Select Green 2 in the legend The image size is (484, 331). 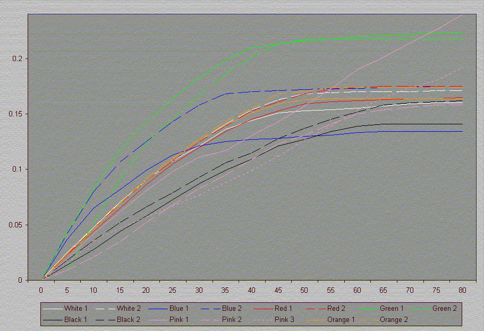[445, 308]
